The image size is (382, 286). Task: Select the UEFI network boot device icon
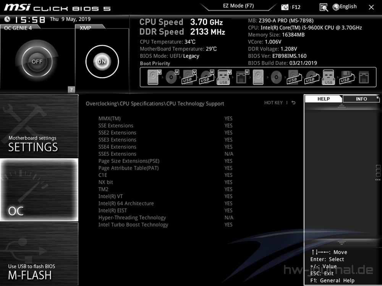point(242,77)
